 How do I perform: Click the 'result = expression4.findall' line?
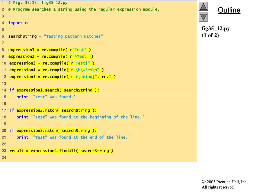(61, 151)
